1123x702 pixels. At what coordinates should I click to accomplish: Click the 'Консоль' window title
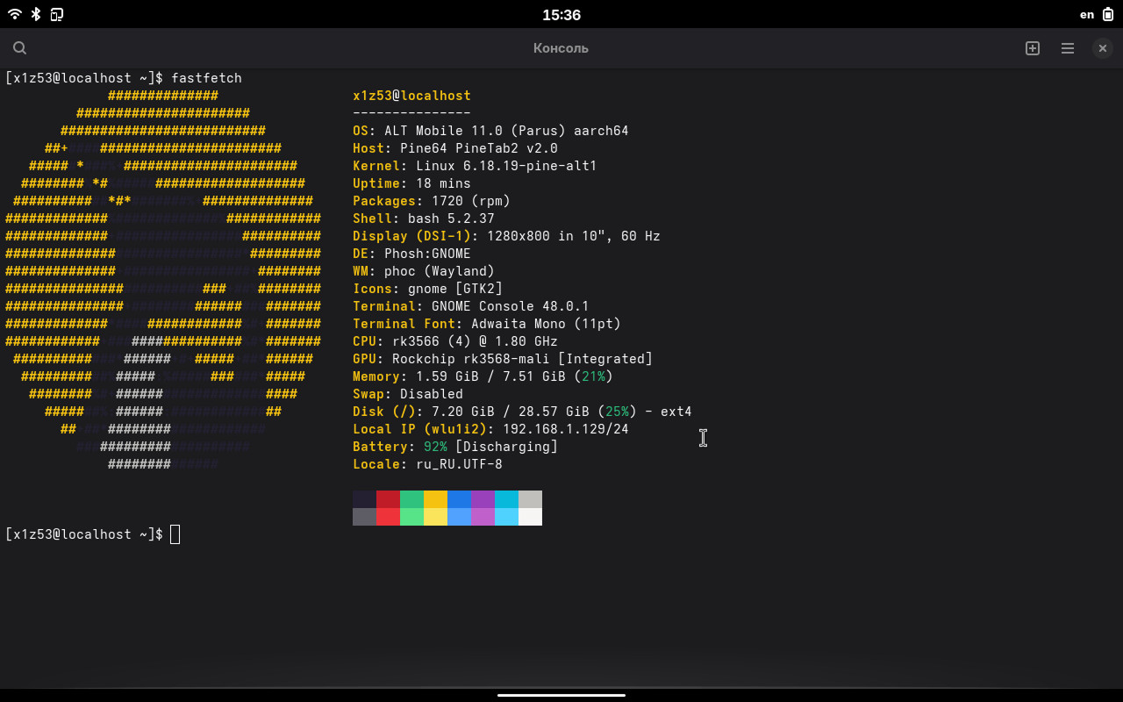[561, 48]
